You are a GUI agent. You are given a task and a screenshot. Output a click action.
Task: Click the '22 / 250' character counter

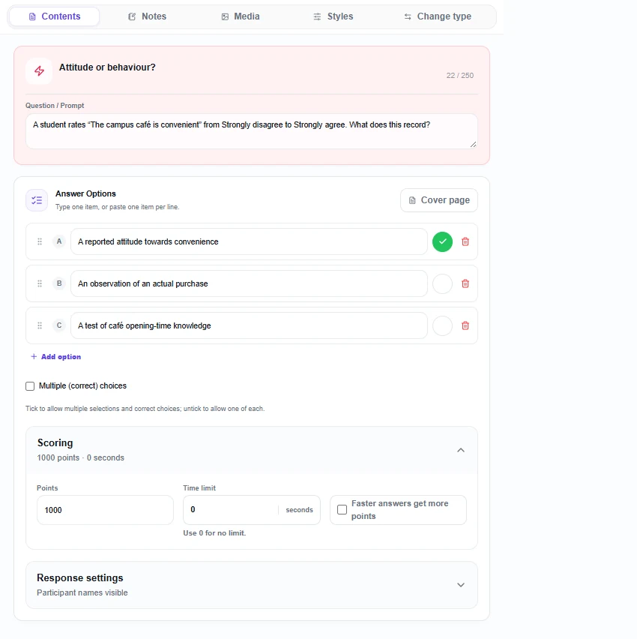pyautogui.click(x=460, y=76)
